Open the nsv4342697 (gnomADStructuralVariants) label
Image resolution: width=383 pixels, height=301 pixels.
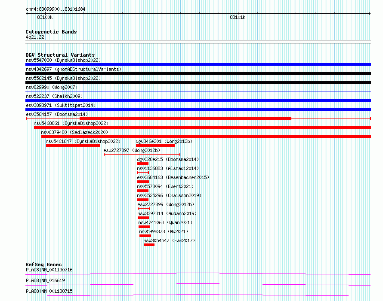pos(74,69)
